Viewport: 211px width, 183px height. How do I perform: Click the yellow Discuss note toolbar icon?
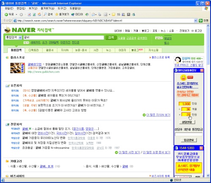pos(114,14)
